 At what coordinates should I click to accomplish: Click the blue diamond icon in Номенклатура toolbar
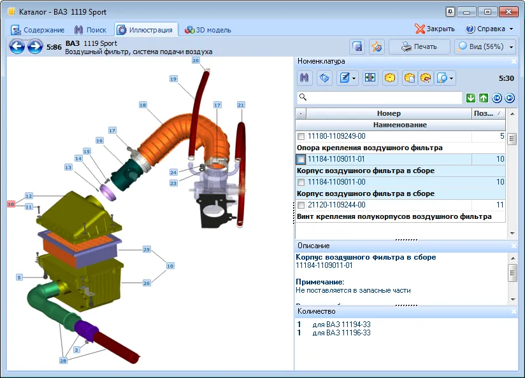324,78
